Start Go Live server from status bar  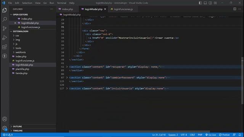point(211,135)
